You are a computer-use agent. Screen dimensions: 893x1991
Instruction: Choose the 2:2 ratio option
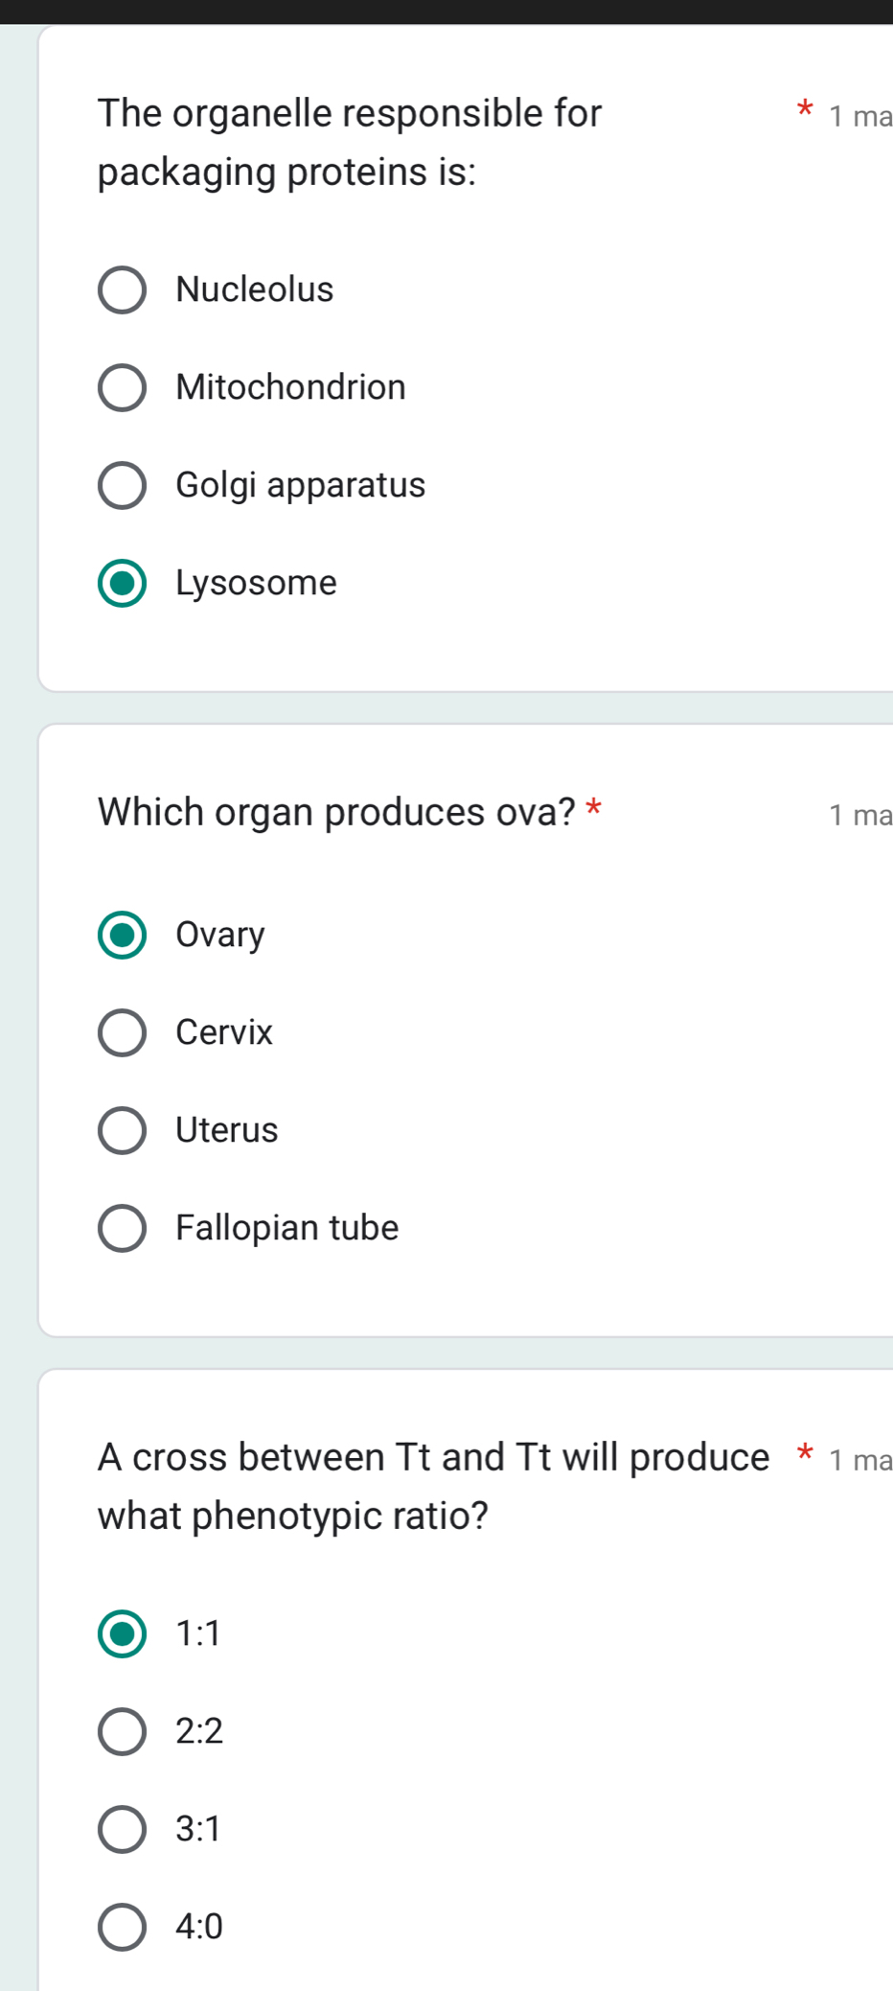(122, 1731)
